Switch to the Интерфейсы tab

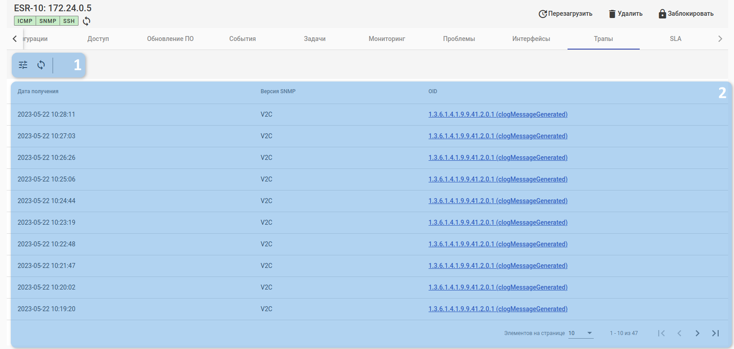(531, 39)
